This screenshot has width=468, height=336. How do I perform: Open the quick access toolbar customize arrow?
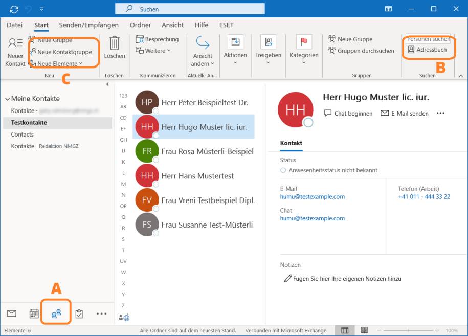[41, 9]
